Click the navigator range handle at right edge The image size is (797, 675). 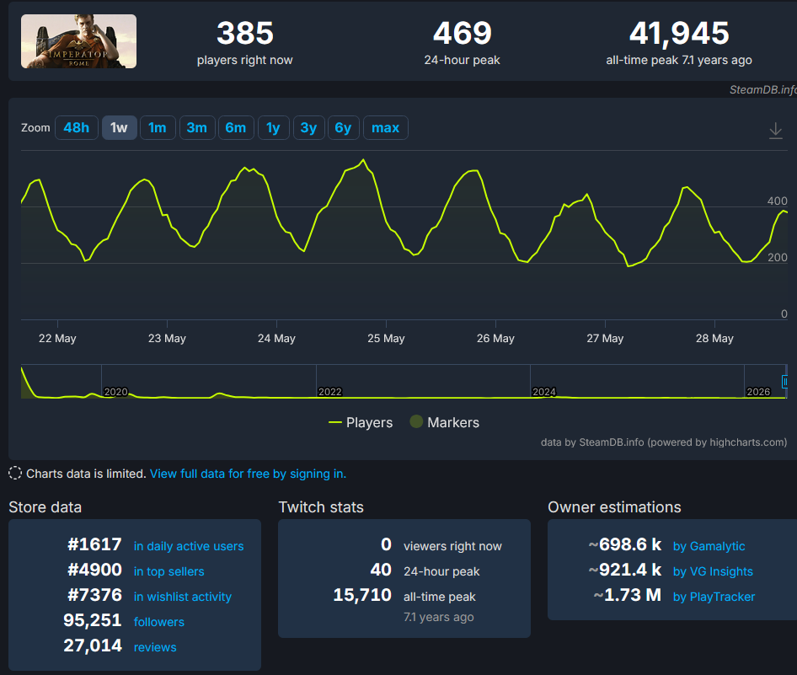click(785, 381)
